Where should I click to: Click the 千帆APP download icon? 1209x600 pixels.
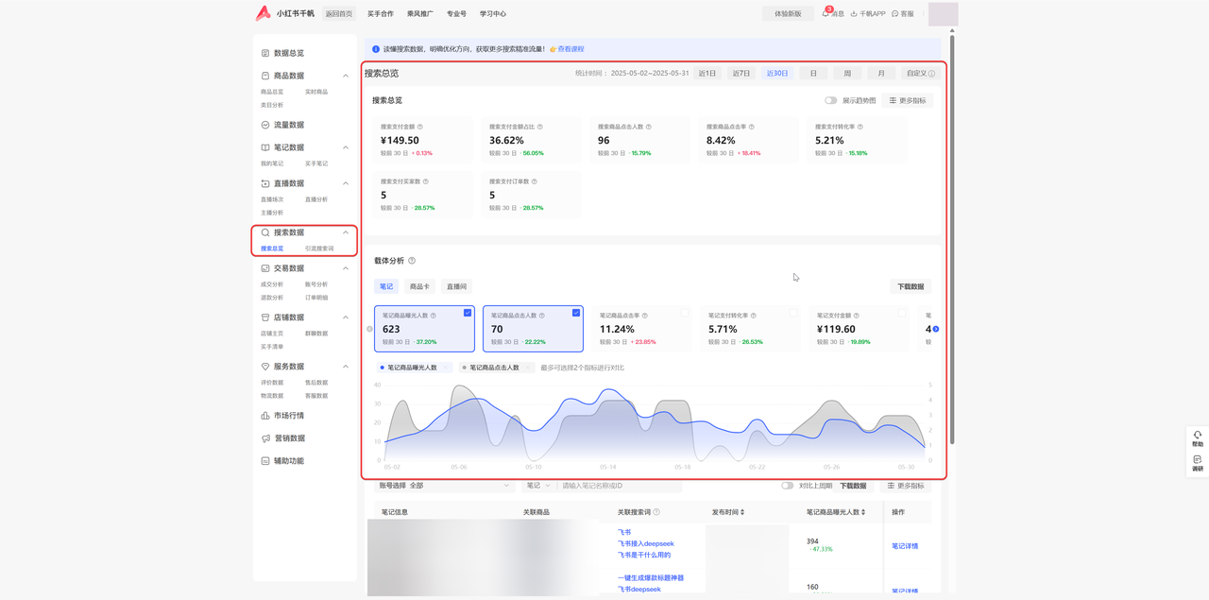854,14
